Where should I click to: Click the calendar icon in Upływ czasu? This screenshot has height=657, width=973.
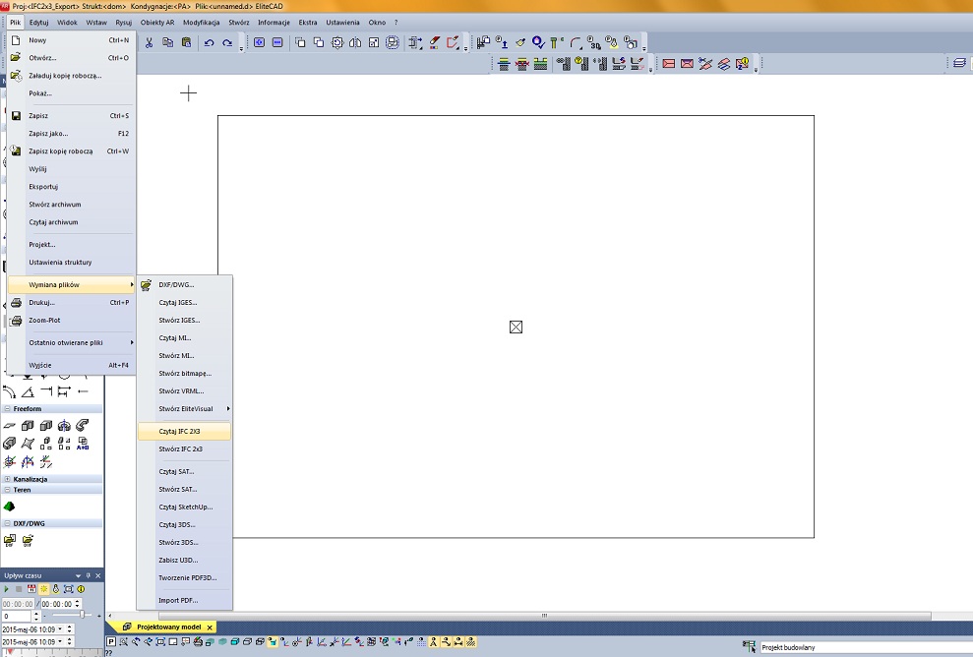[x=31, y=589]
